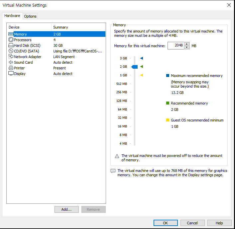Click the Sound Card speaker icon
Screen dimensions: 235x229
tap(11, 62)
